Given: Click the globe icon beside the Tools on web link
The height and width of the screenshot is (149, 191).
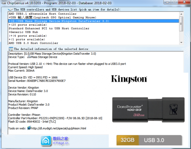Looking at the screenshot, I should point(29,128).
